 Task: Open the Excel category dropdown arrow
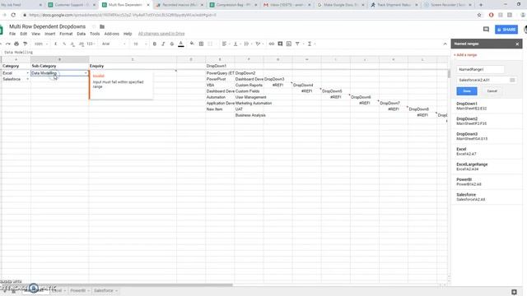(x=27, y=73)
